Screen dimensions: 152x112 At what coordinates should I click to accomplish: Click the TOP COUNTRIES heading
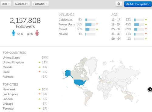point(14,53)
